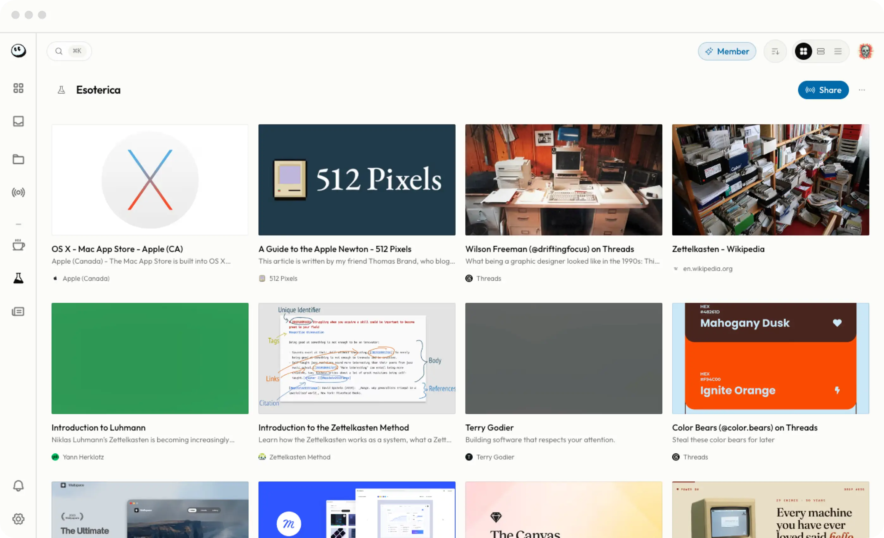Select the flask Esoterica collection in sidebar
This screenshot has width=884, height=538.
tap(18, 278)
